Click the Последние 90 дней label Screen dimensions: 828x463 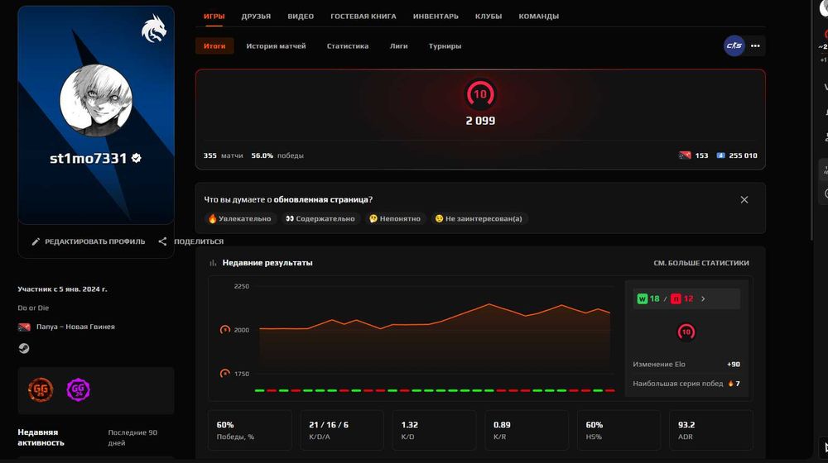132,437
